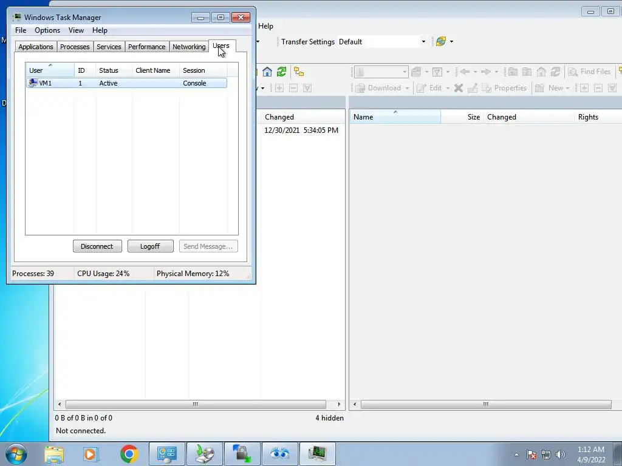Expand the synchronize icon dropdown arrow
This screenshot has width=622, height=466.
pos(451,42)
